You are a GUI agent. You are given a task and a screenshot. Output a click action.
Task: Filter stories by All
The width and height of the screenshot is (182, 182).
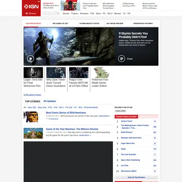[25, 107]
